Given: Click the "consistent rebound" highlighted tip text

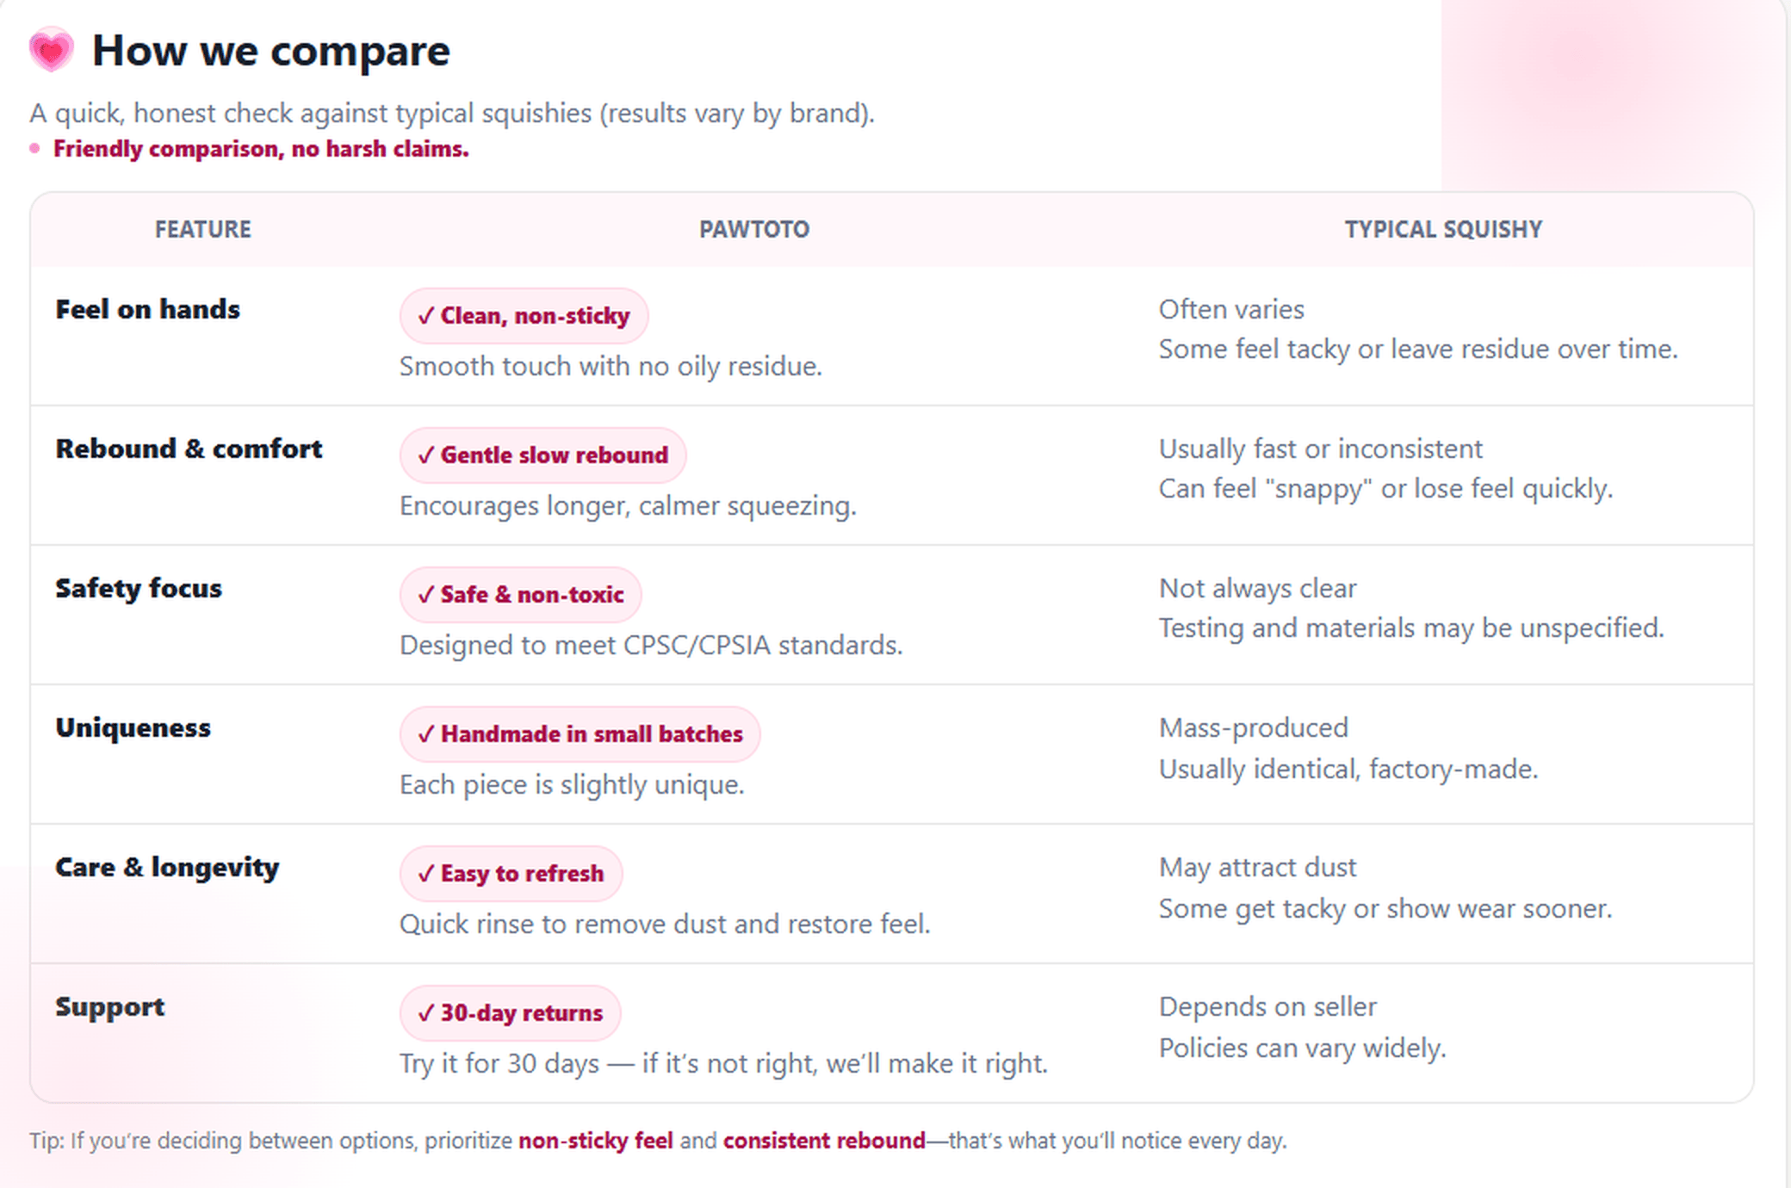Looking at the screenshot, I should point(824,1141).
